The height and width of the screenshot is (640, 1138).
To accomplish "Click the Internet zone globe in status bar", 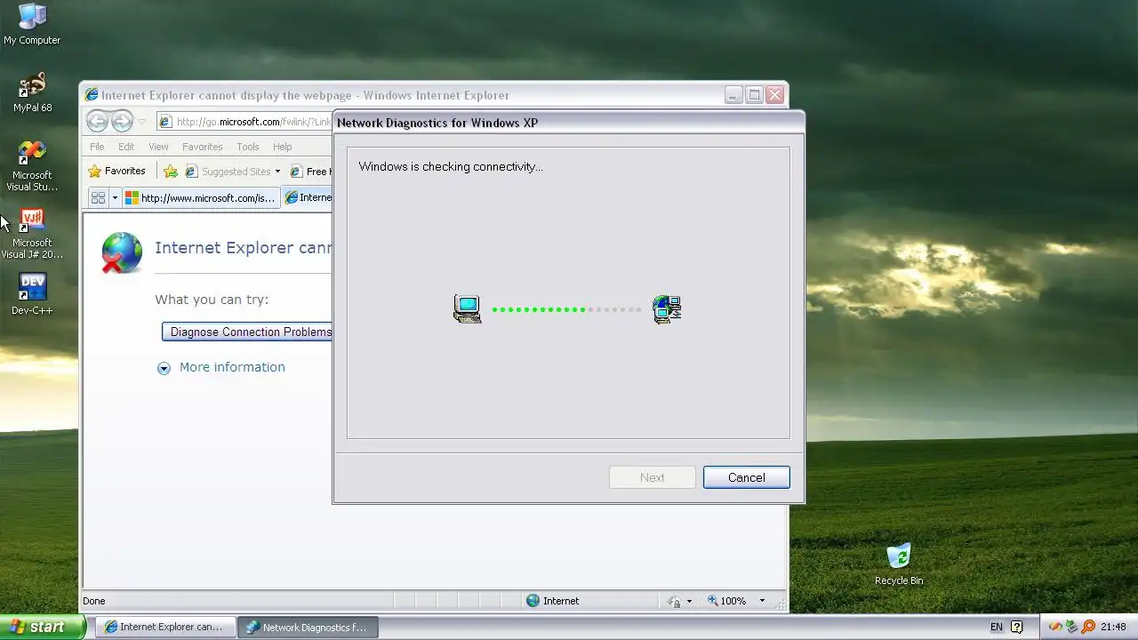I will 533,601.
